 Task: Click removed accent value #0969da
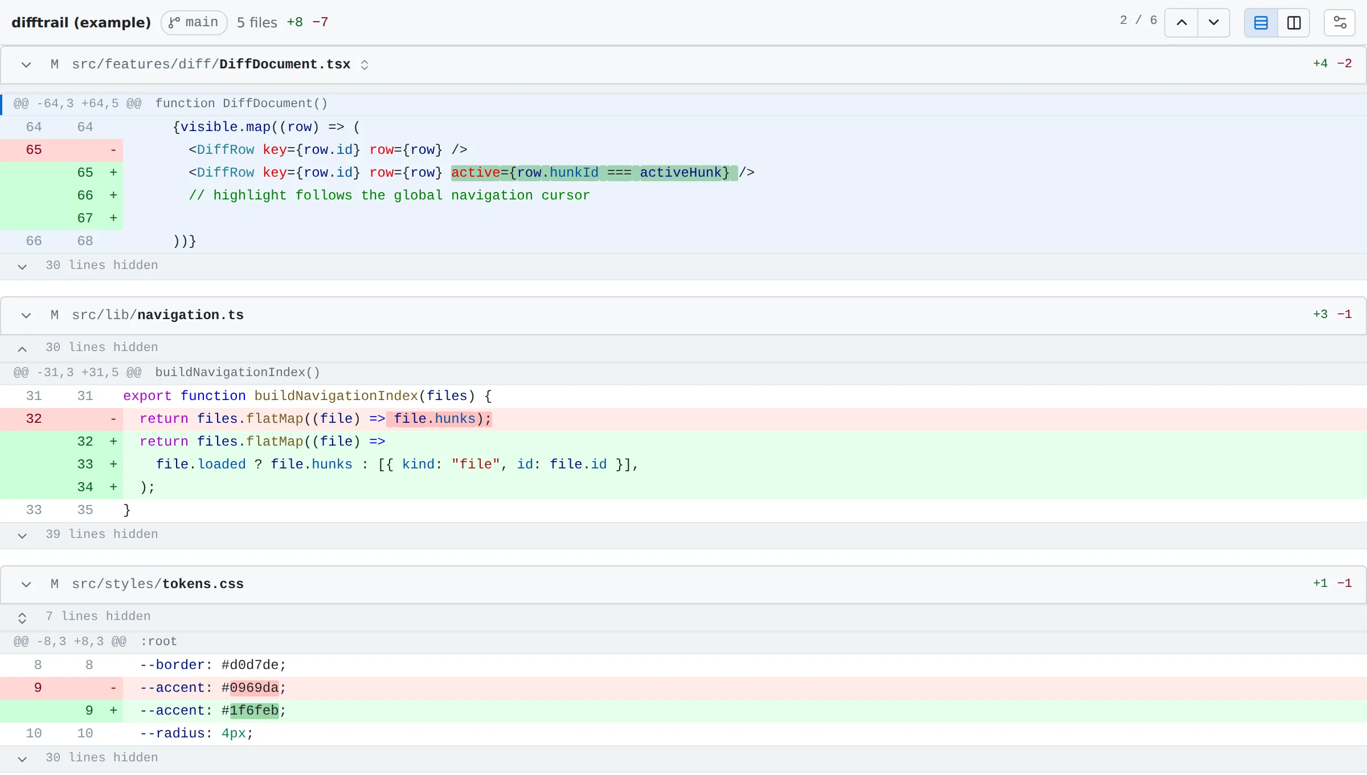tap(254, 688)
